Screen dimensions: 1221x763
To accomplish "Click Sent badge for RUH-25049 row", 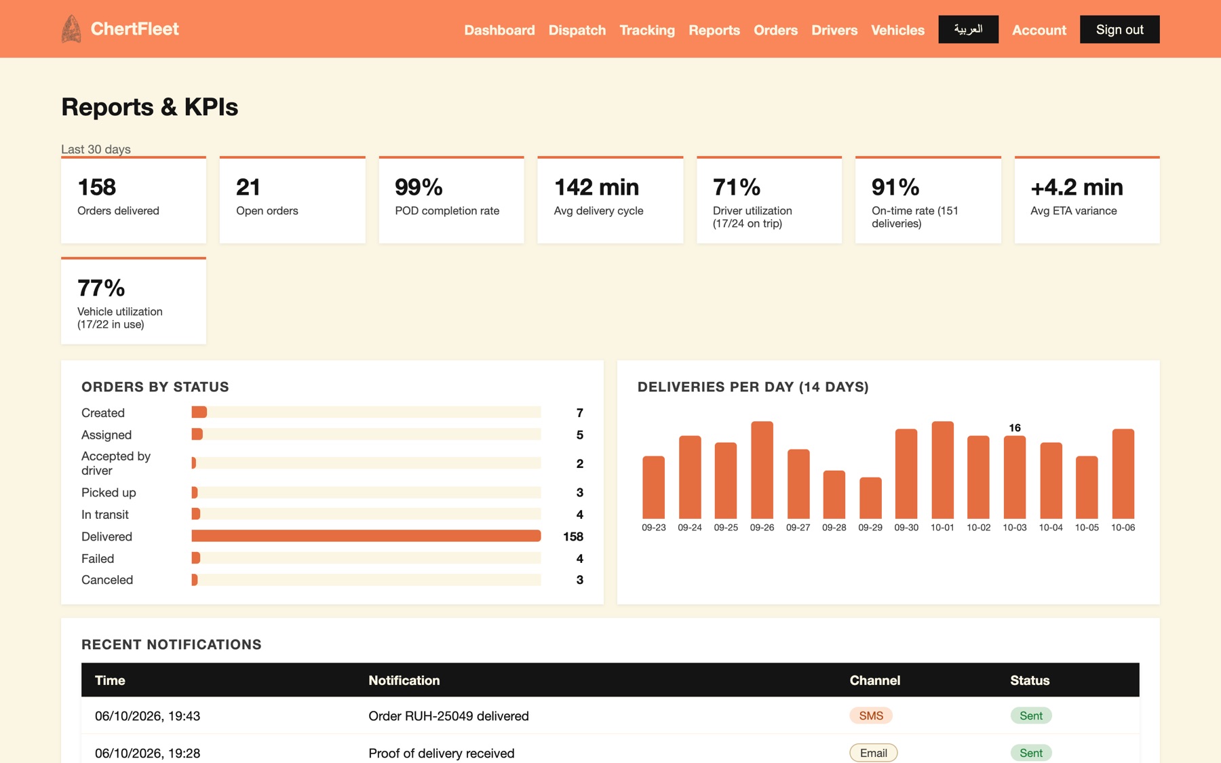I will tap(1031, 716).
